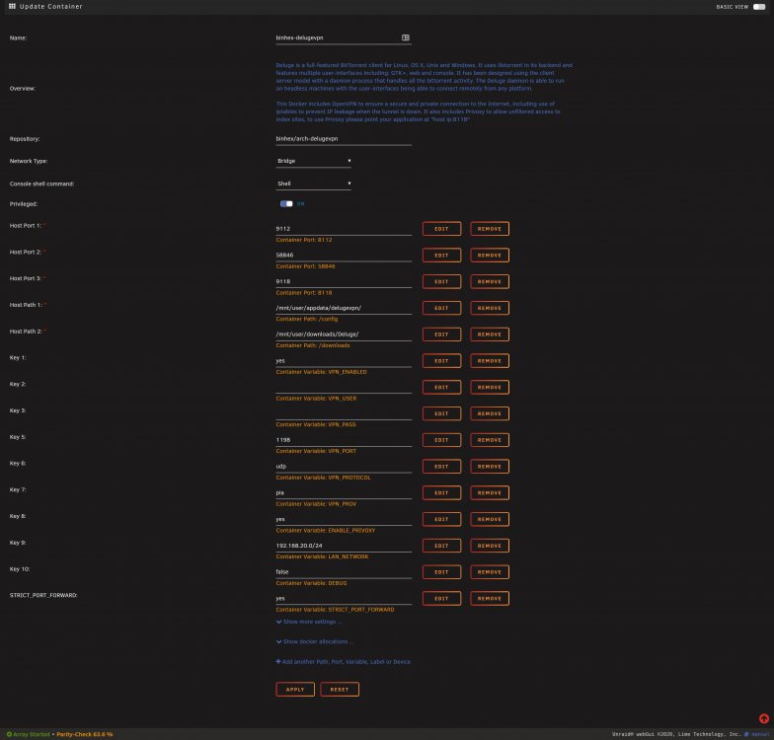Click Parity-Check 63.6 % status text
Viewport: 774px width, 740px height.
click(85, 734)
